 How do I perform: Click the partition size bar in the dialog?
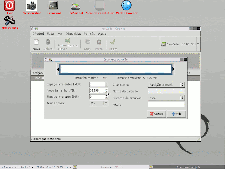tap(116, 69)
